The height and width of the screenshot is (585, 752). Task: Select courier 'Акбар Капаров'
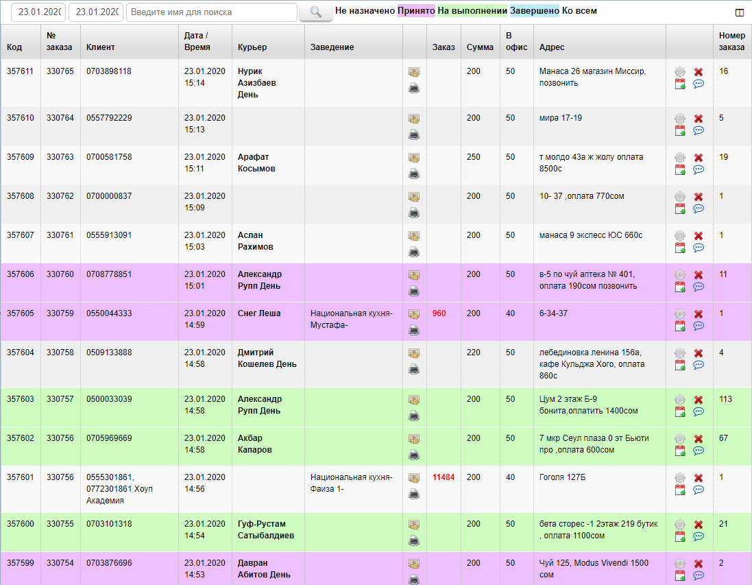click(x=254, y=444)
